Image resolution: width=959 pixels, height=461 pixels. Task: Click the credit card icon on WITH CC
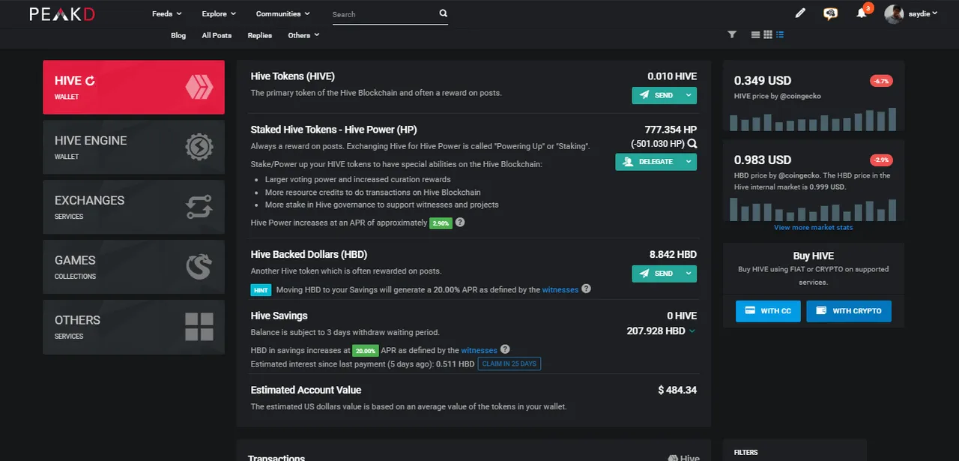750,310
